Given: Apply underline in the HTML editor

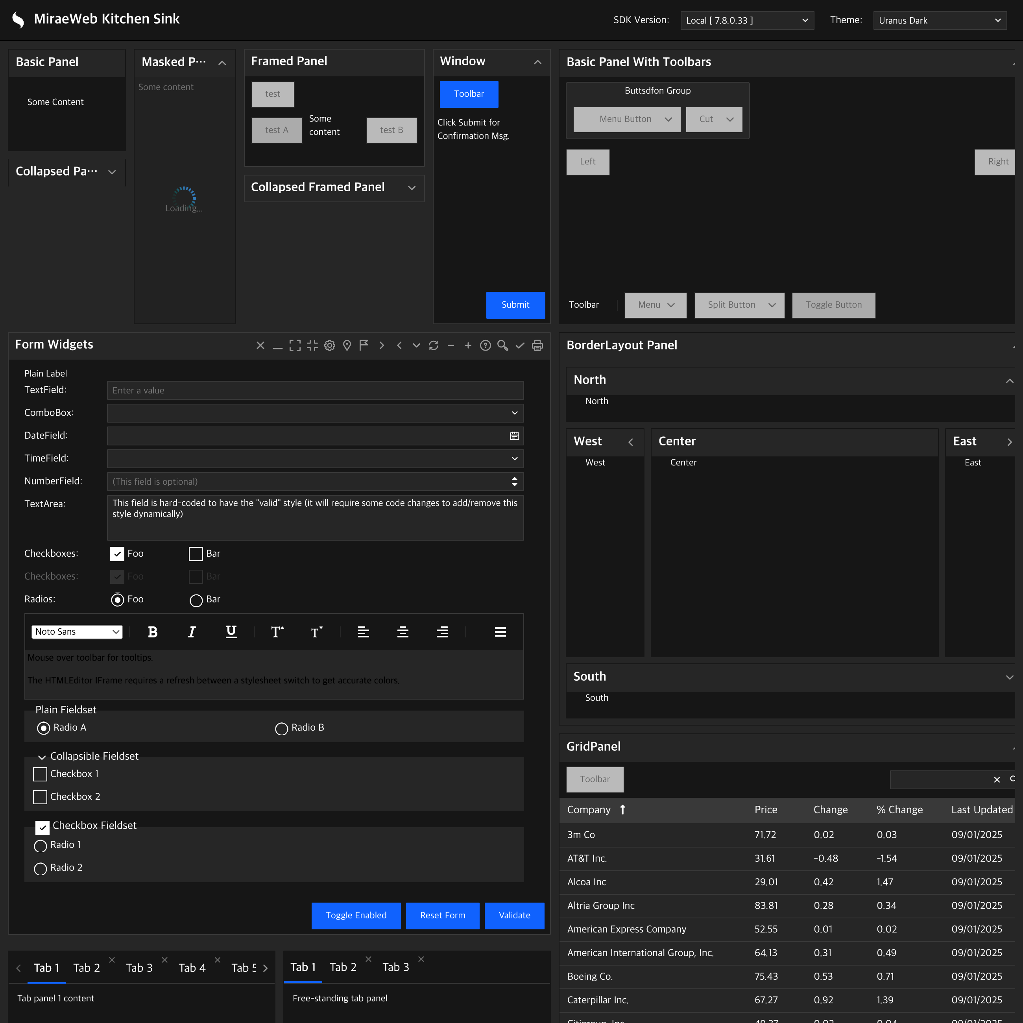Looking at the screenshot, I should (231, 631).
